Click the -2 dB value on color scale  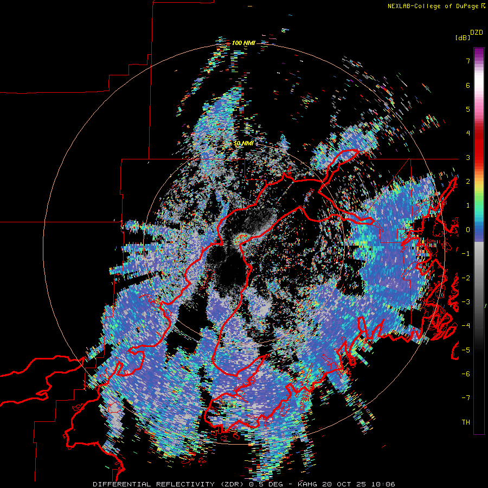tap(466, 278)
